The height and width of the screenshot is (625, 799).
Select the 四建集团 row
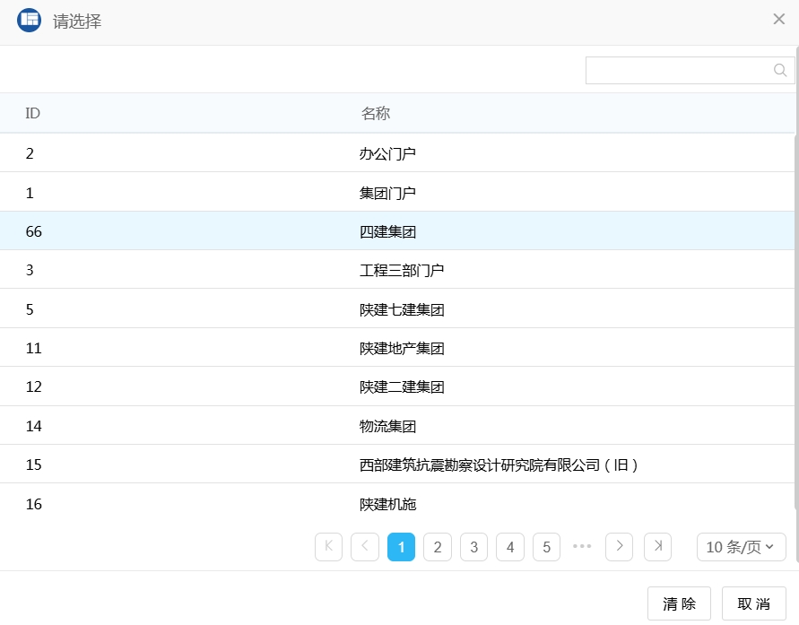(x=387, y=231)
